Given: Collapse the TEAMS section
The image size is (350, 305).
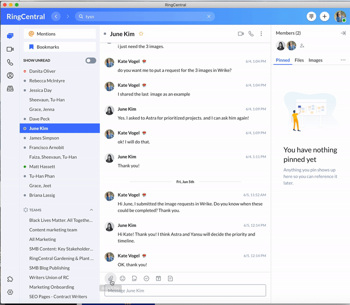Looking at the screenshot, I should (91, 210).
